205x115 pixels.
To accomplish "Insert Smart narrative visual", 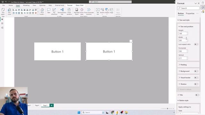I will click(x=69, y=11).
